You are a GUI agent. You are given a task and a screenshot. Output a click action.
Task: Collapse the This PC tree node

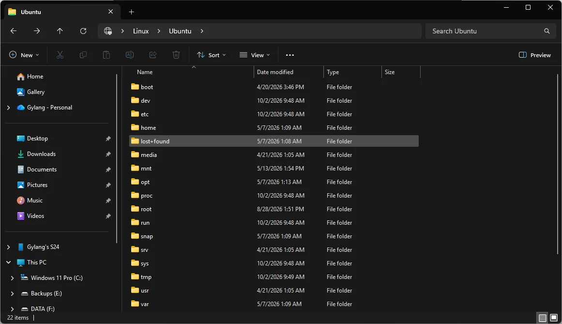tap(9, 262)
